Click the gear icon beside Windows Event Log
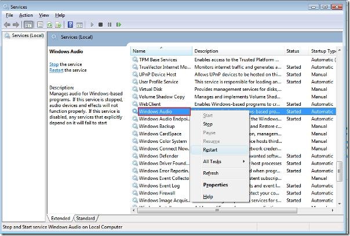The width and height of the screenshot is (350, 236). coord(135,186)
